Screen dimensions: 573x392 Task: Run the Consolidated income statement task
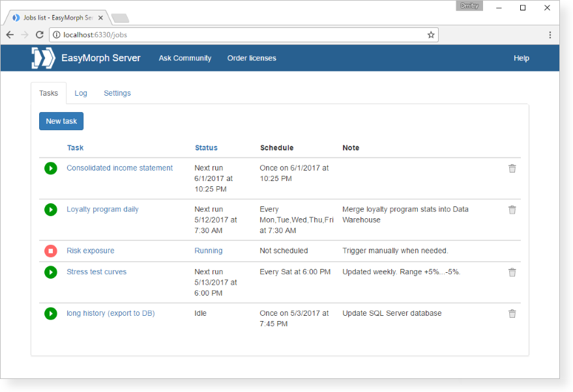click(51, 168)
